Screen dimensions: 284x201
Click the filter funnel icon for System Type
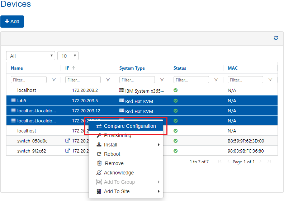pos(162,80)
